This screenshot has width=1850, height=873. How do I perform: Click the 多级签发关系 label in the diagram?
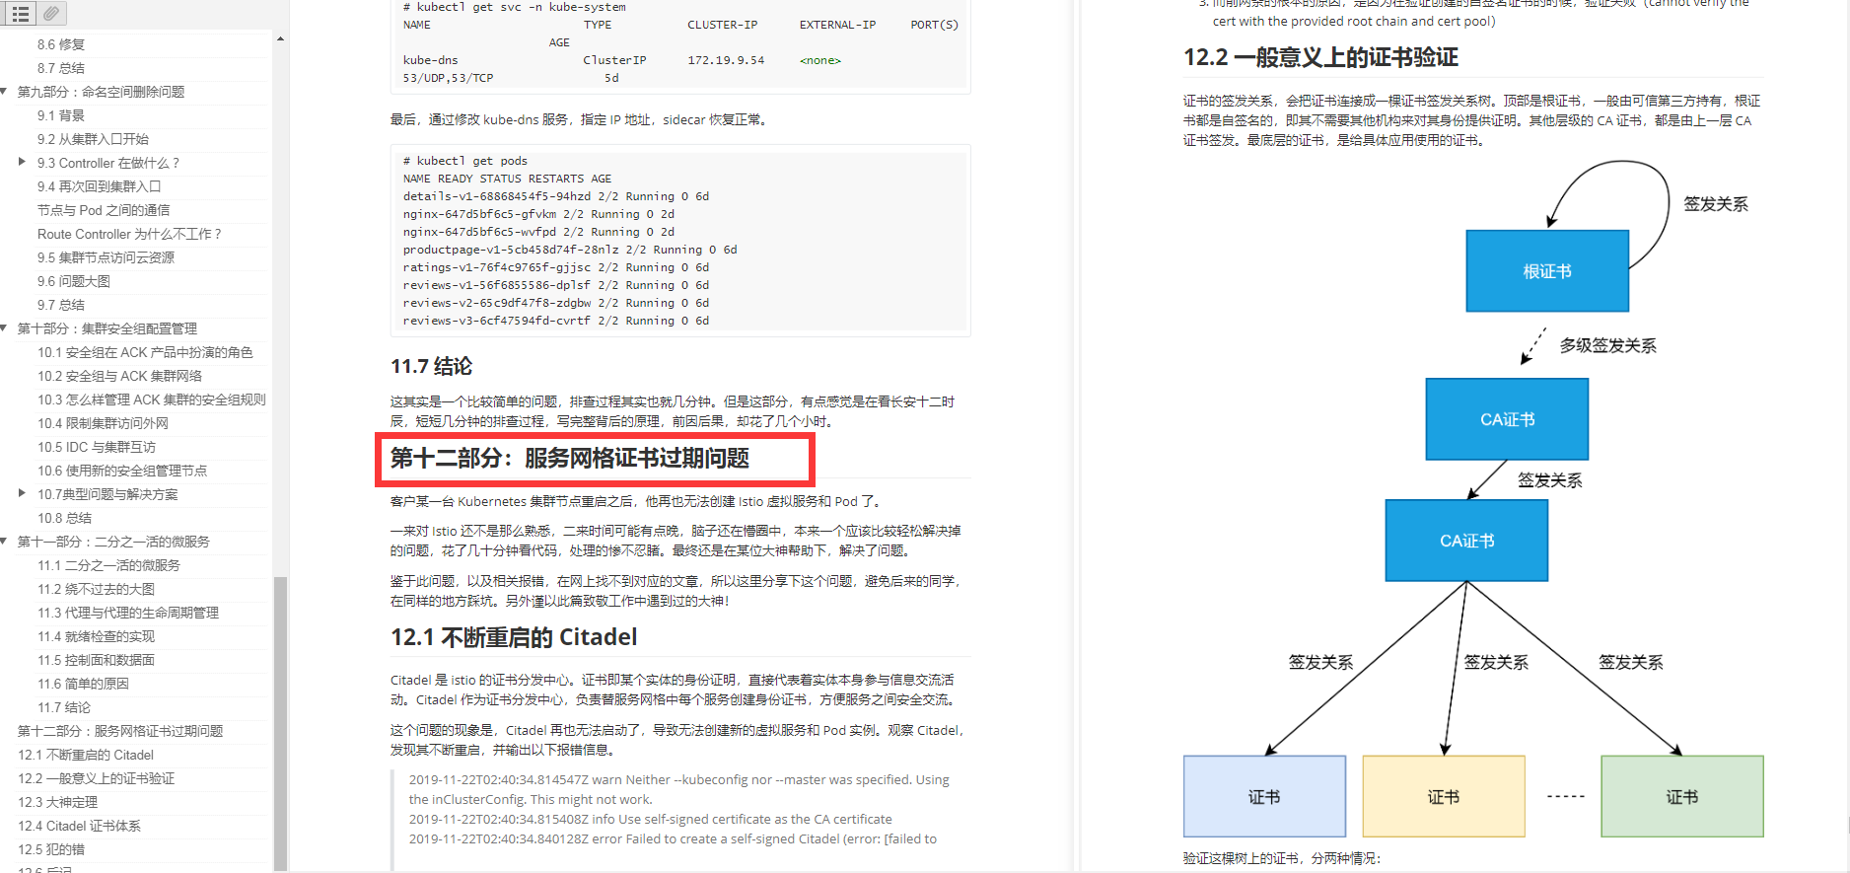[x=1608, y=345]
